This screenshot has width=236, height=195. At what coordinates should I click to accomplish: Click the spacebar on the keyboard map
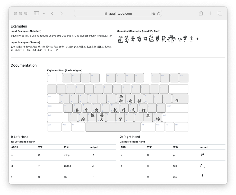113,127
